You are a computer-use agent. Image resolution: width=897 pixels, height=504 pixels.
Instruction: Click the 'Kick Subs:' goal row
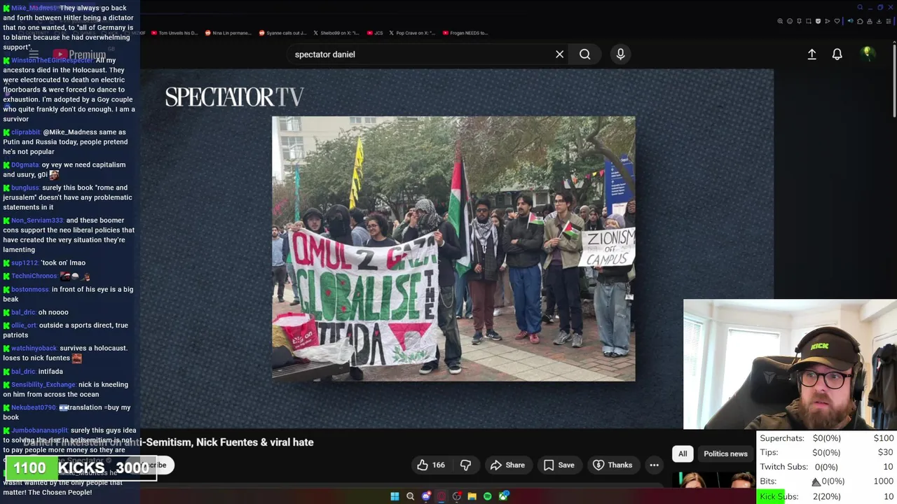[x=828, y=496]
